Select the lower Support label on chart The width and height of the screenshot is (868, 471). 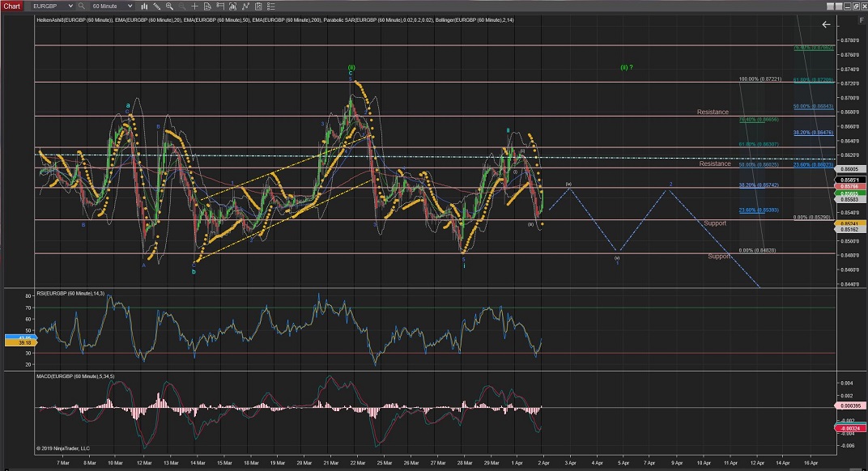pyautogui.click(x=719, y=257)
